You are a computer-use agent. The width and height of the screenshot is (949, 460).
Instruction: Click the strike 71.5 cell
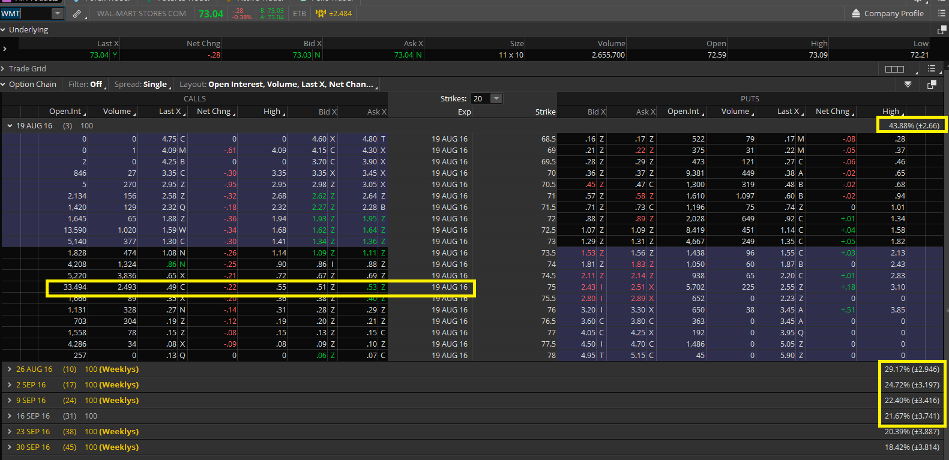549,208
